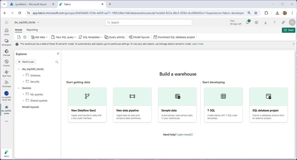Image resolution: width=297 pixels, height=160 pixels.
Task: Open the Get data dropdown
Action: [x=39, y=37]
